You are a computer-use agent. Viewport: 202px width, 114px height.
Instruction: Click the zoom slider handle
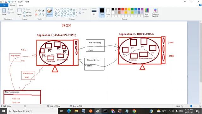coord(191,106)
